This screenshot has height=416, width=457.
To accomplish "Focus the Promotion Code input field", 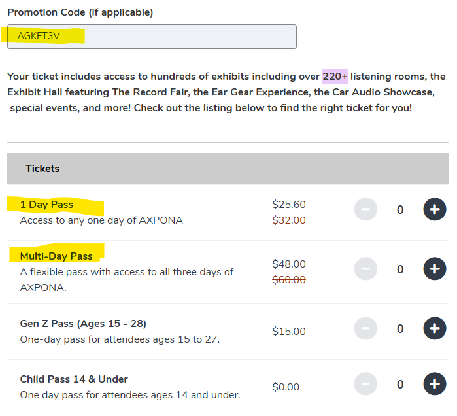I will point(152,37).
